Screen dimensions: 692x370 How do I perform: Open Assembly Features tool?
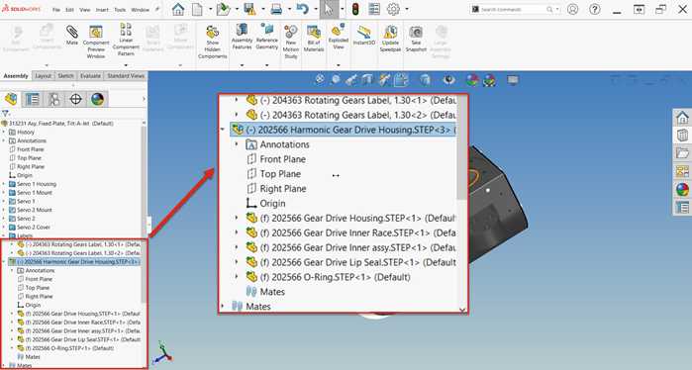(x=242, y=37)
